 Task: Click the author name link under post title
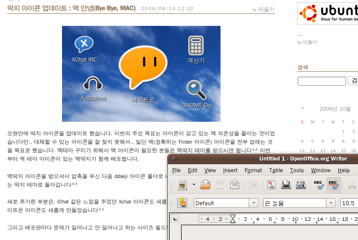pos(266,9)
